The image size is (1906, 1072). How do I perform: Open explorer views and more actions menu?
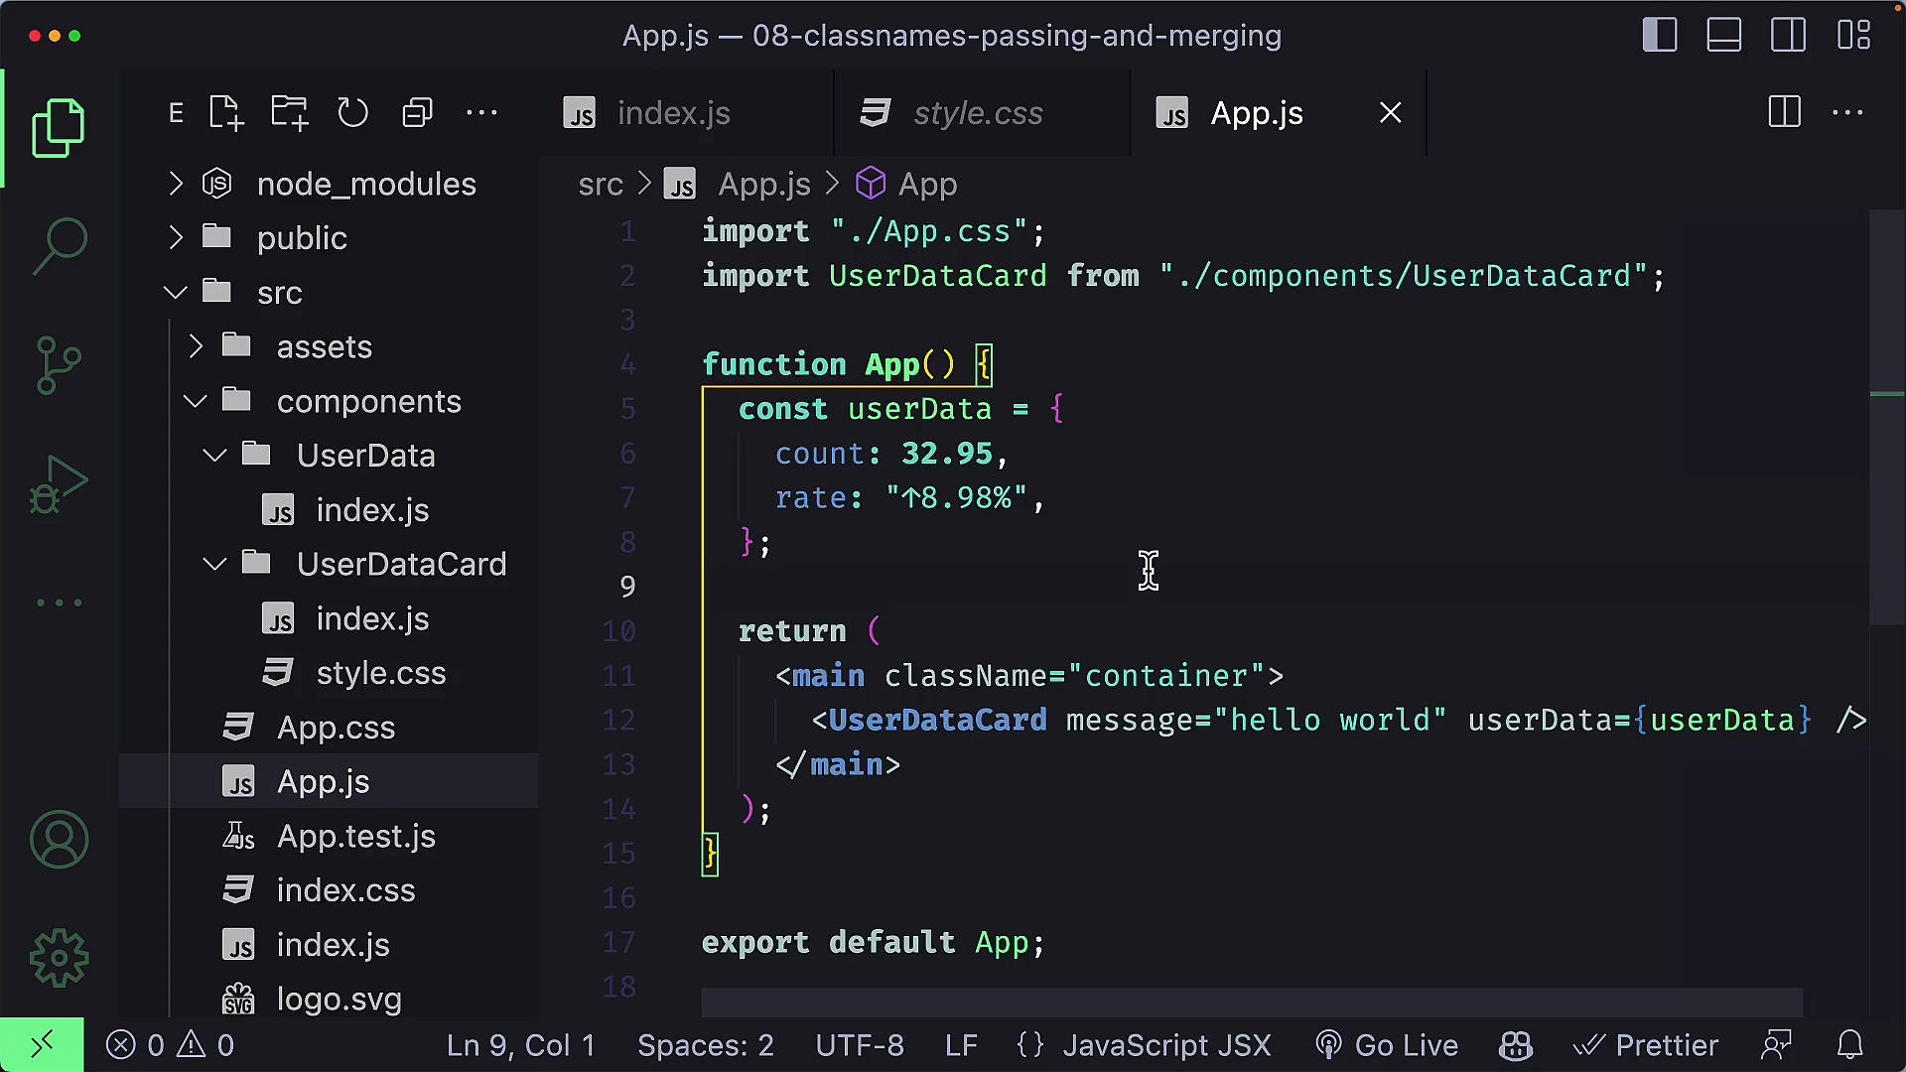pos(481,113)
